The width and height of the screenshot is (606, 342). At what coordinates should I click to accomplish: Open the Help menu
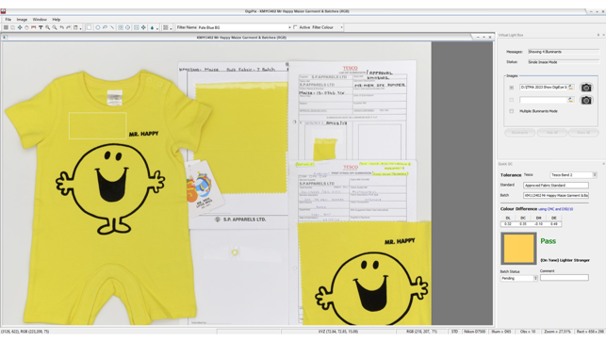57,20
